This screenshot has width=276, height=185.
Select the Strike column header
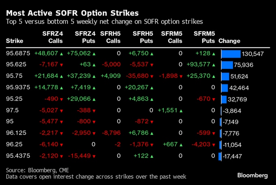tap(15, 41)
